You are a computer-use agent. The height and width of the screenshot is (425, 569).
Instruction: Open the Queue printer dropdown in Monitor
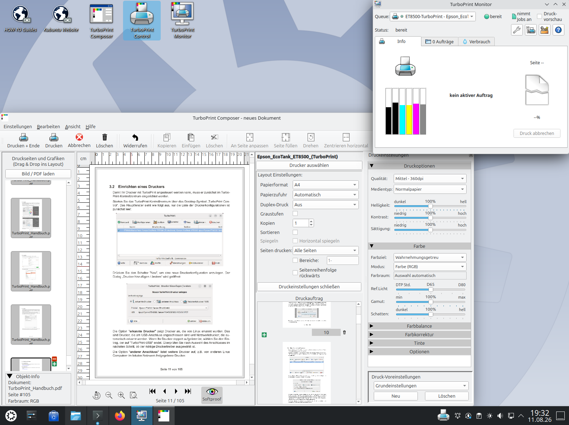click(x=433, y=16)
